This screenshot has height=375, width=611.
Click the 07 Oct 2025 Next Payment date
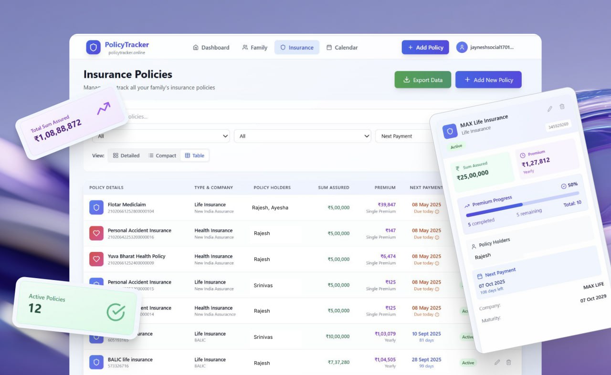point(492,284)
